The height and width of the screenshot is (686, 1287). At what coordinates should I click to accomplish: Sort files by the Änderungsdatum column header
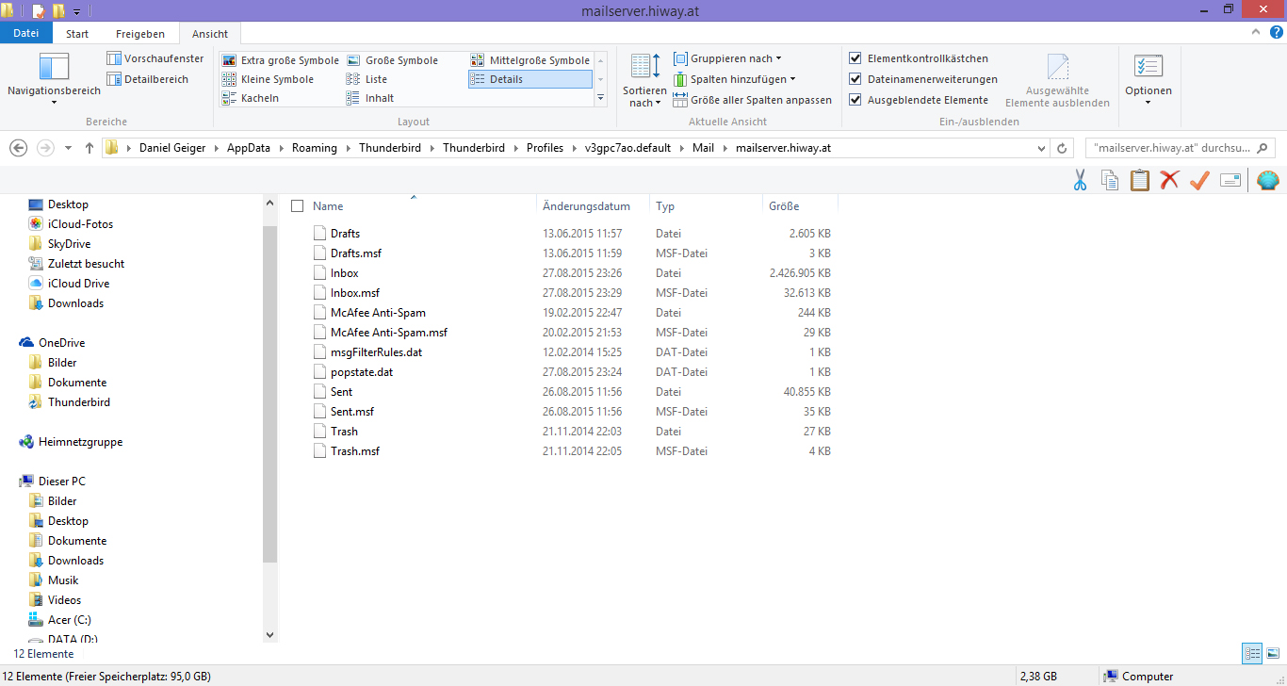pos(593,206)
